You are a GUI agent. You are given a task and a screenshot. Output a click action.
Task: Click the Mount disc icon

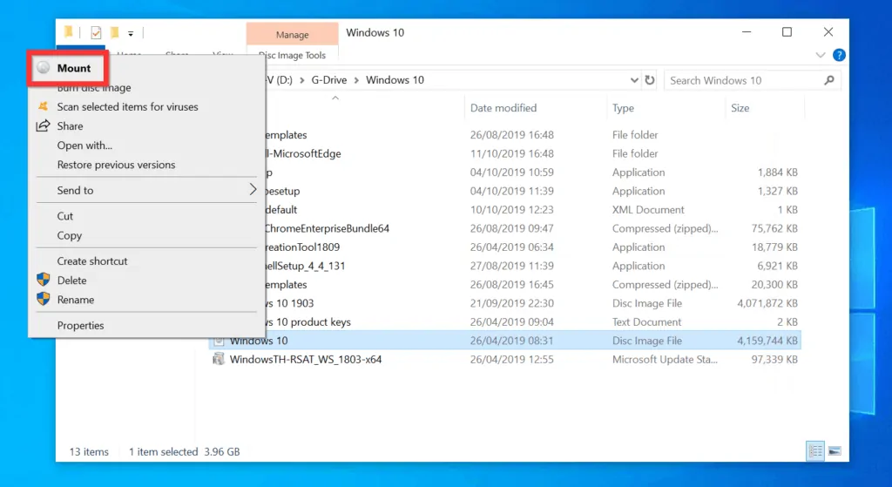coord(44,68)
